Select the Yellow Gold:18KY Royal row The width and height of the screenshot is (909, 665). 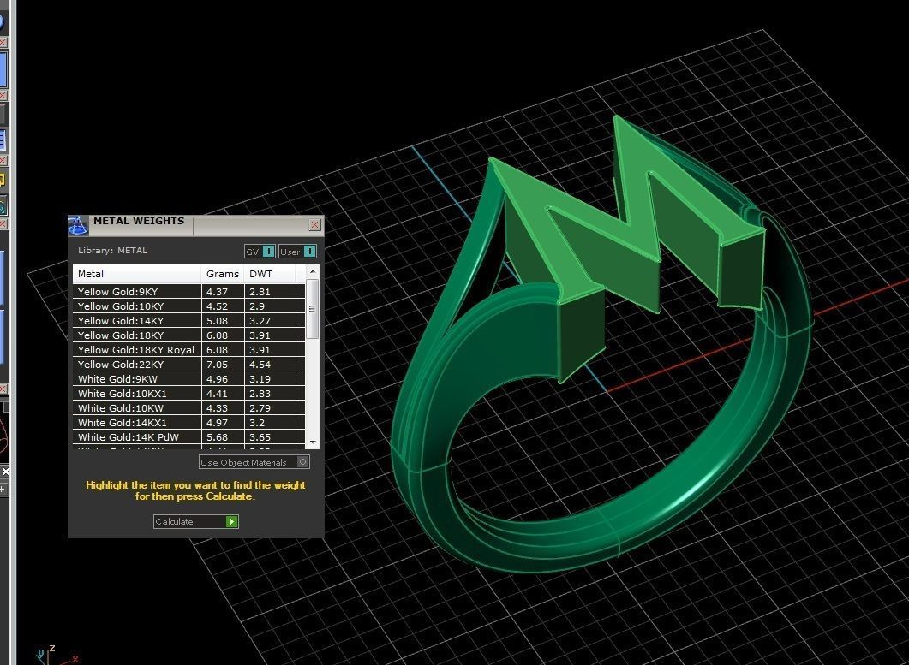tap(135, 350)
